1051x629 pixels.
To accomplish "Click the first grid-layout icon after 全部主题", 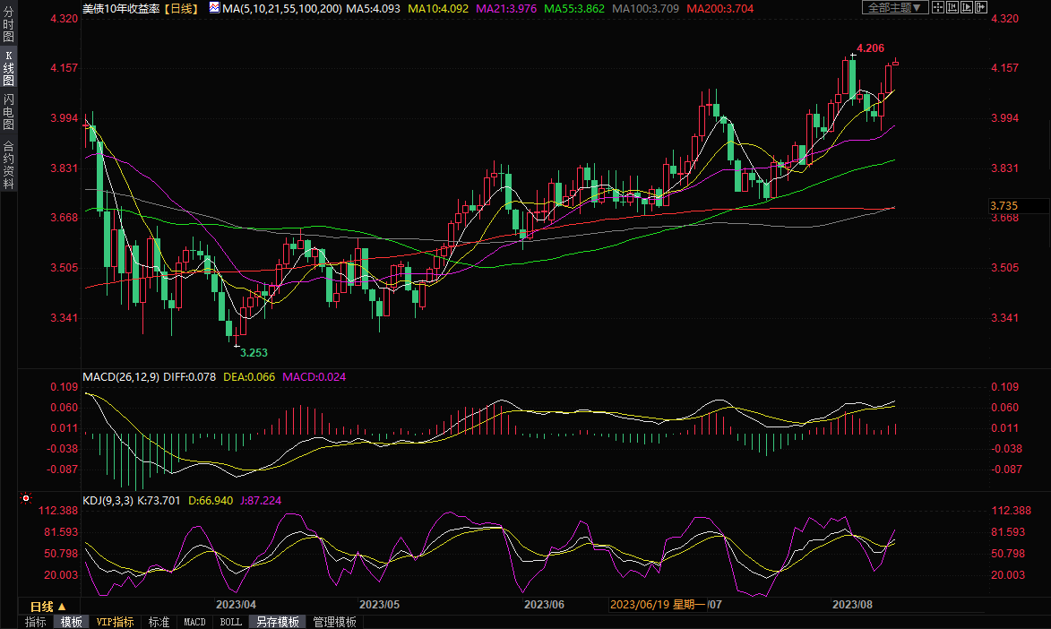I will pos(939,8).
